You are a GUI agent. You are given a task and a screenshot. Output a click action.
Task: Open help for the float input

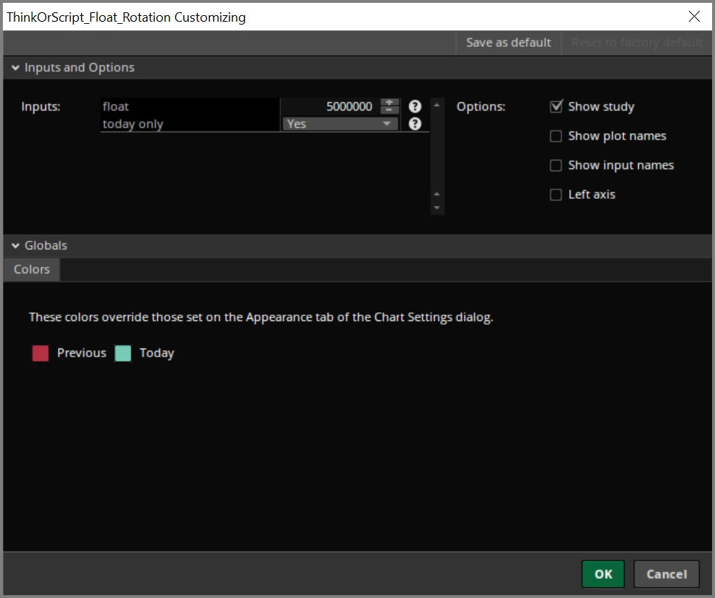415,106
